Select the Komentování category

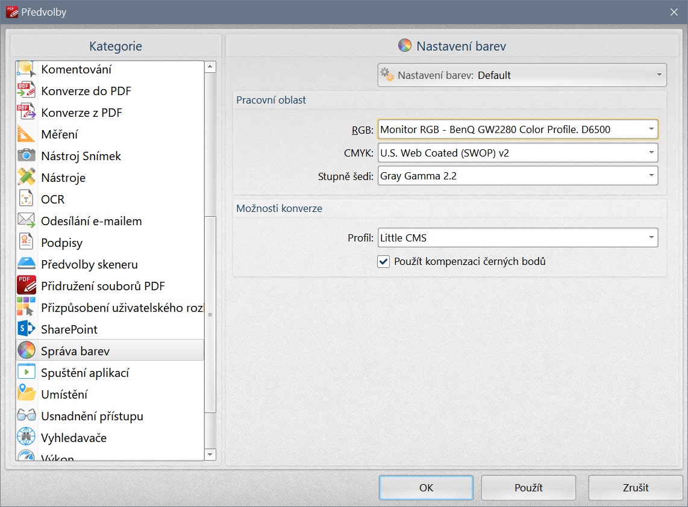click(110, 69)
